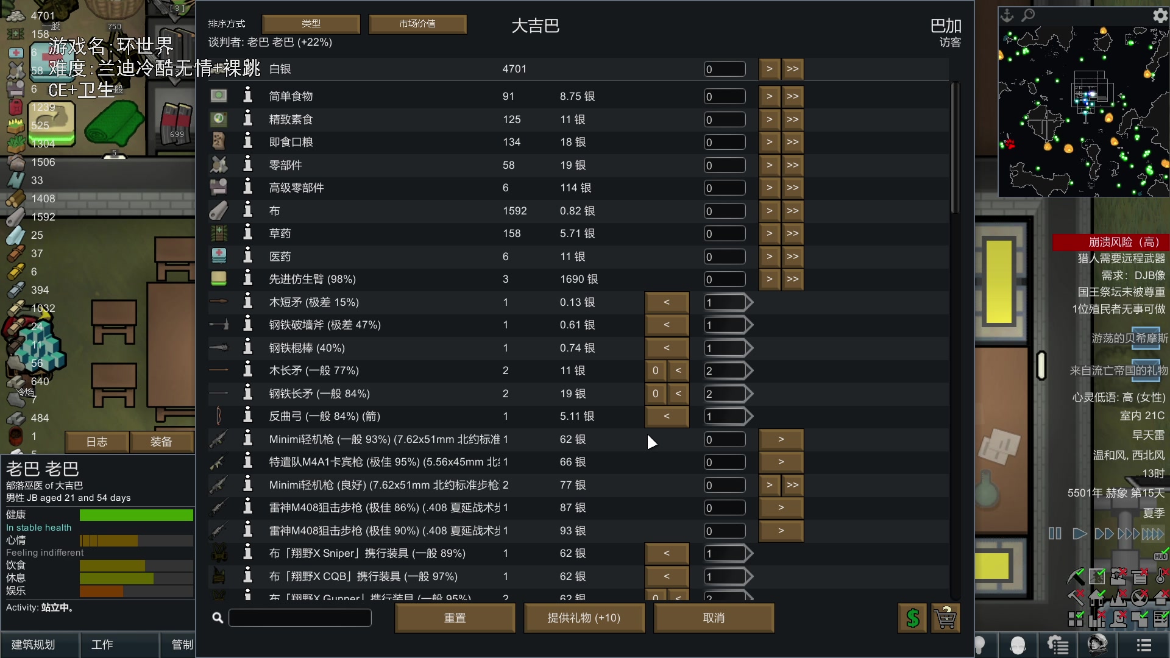The height and width of the screenshot is (658, 1170).
Task: Click the 提供礼物 (+10) gift button
Action: pyautogui.click(x=584, y=618)
